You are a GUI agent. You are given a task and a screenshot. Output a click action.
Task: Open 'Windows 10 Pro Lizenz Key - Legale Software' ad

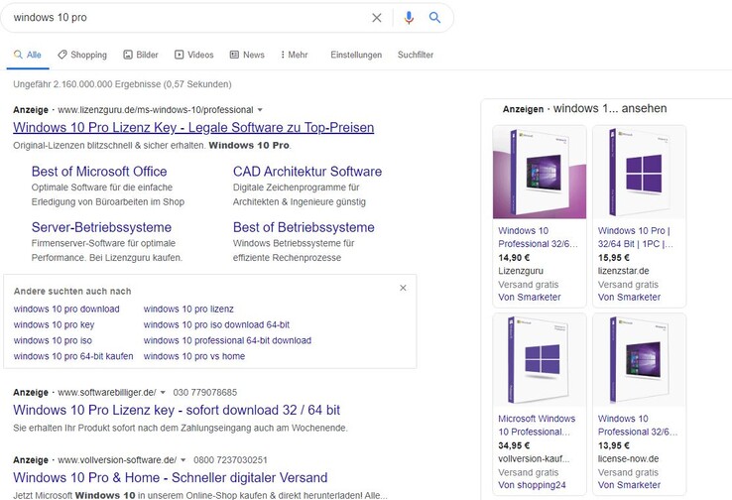[x=193, y=127]
